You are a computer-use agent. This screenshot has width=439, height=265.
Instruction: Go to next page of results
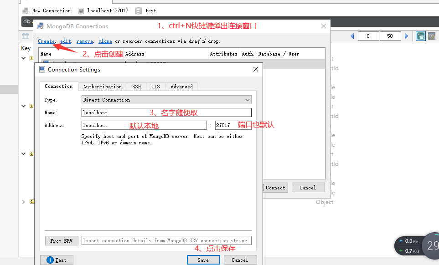click(x=407, y=36)
